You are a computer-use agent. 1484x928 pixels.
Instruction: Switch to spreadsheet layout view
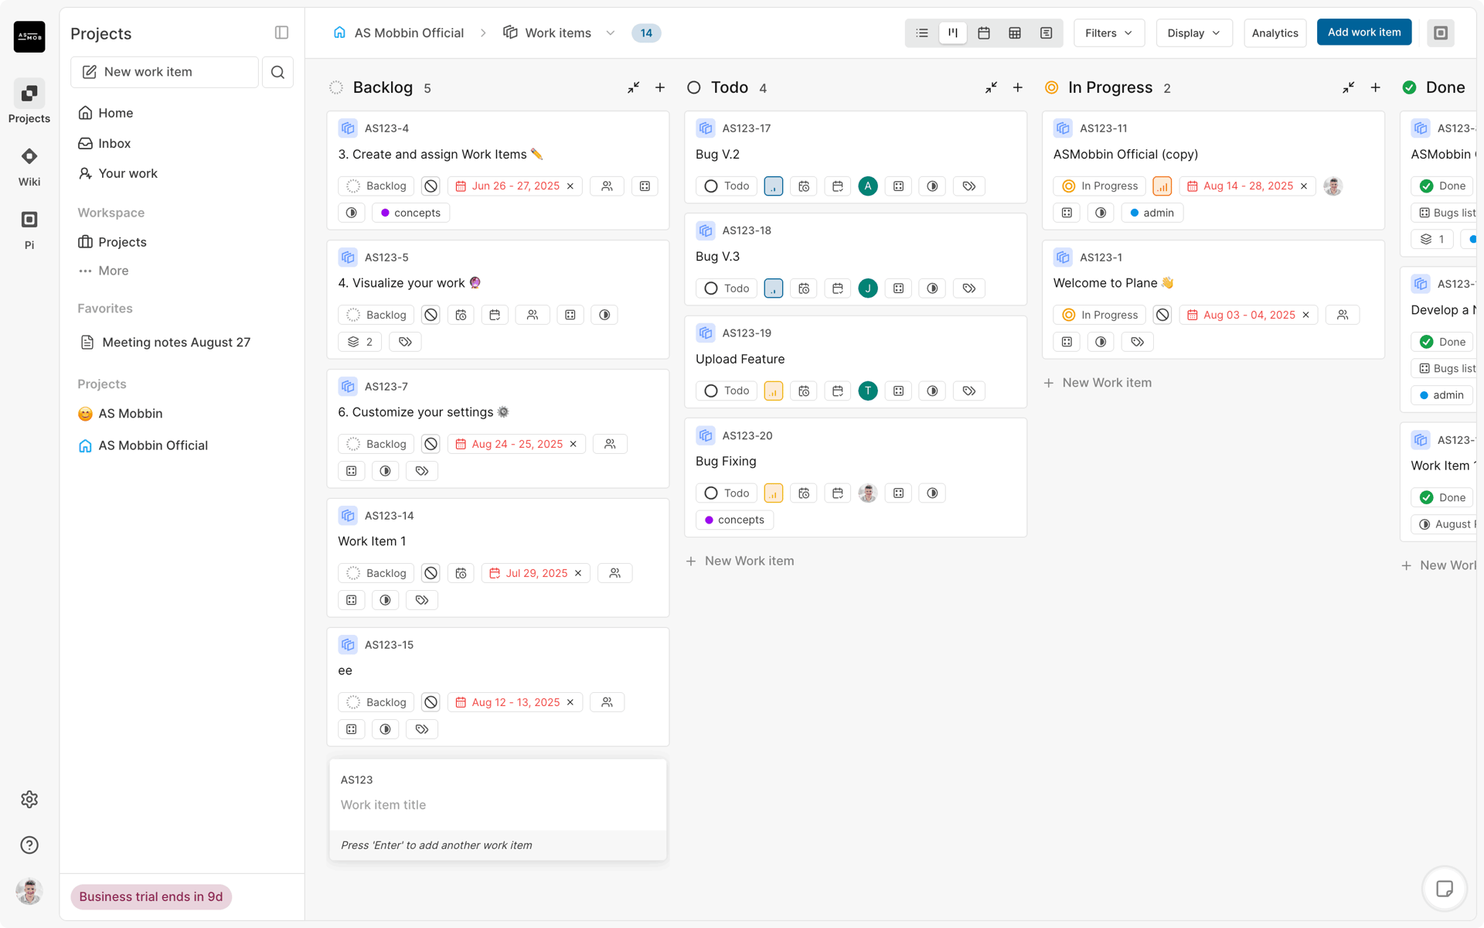(x=1015, y=33)
